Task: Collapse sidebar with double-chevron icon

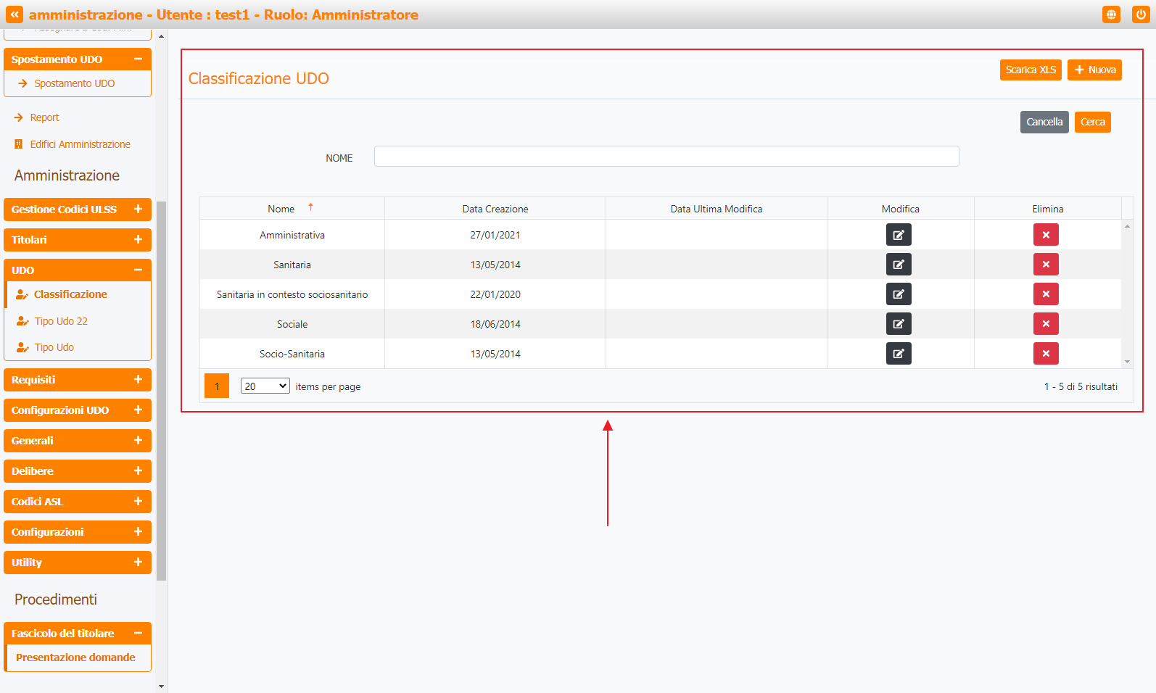Action: pyautogui.click(x=15, y=14)
